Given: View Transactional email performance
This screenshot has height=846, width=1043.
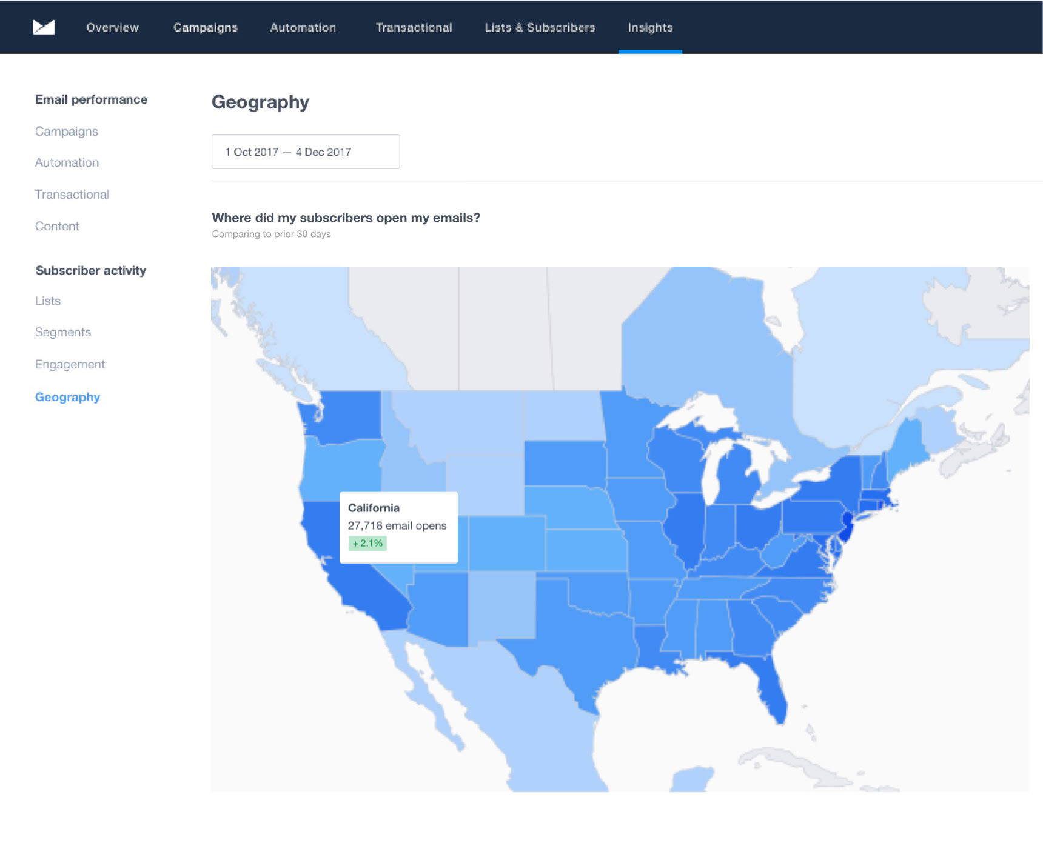Looking at the screenshot, I should pyautogui.click(x=72, y=194).
